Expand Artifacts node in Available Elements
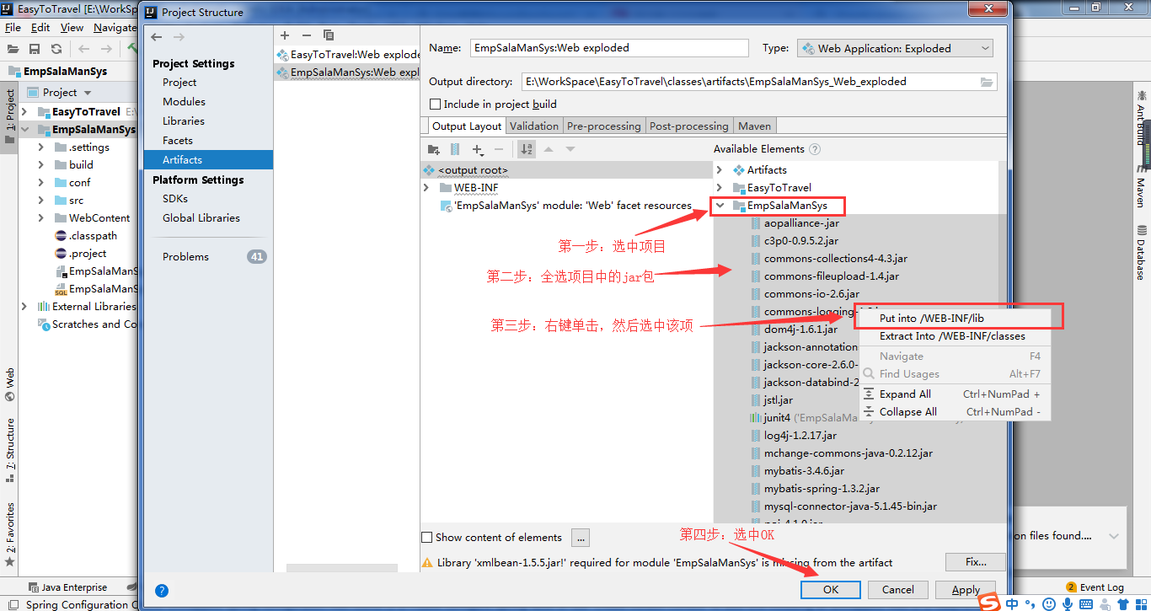 point(720,169)
